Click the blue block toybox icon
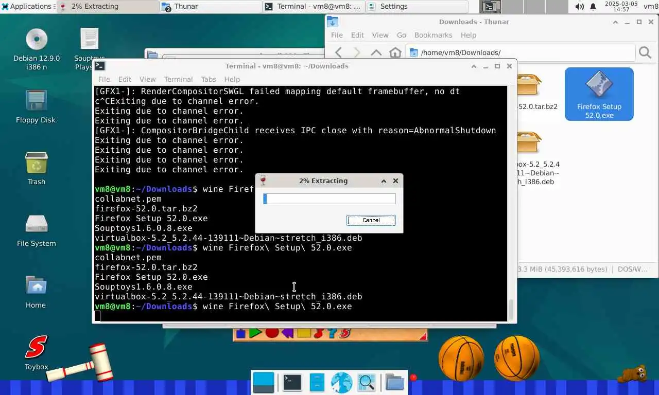659x395 pixels. click(x=240, y=333)
